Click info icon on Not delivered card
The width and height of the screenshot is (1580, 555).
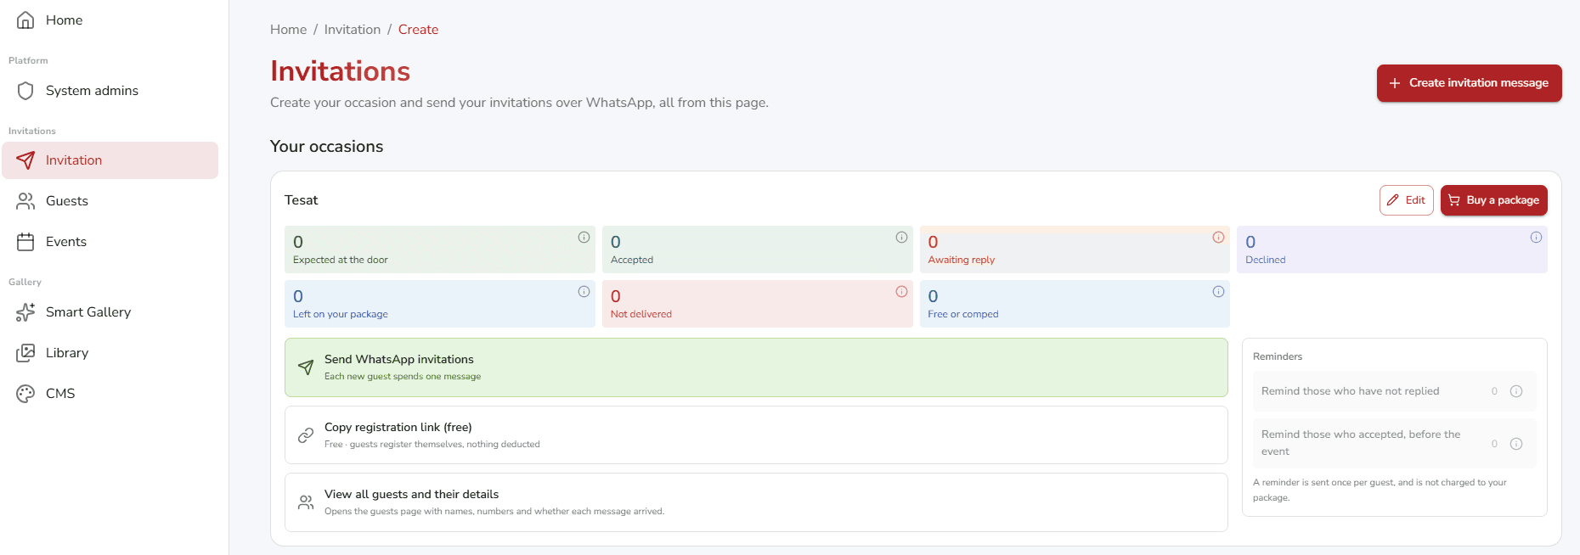pos(901,292)
